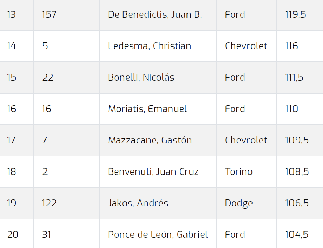This screenshot has width=323, height=248.
Task: Select Chevrolet in Ledesma's row
Action: tap(246, 46)
